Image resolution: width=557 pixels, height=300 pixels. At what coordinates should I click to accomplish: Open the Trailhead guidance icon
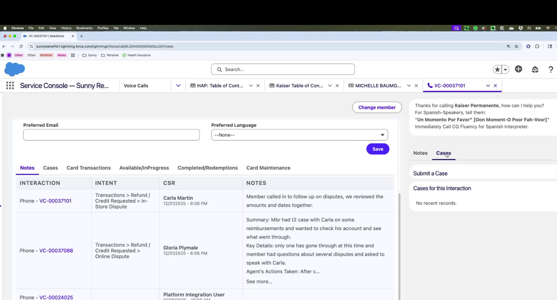click(535, 70)
